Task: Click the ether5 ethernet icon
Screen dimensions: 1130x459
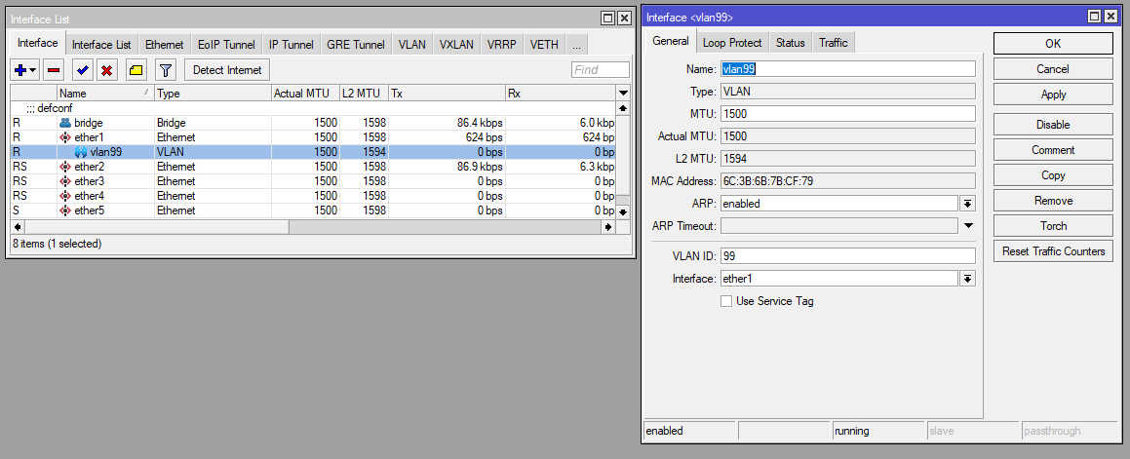Action: (65, 210)
